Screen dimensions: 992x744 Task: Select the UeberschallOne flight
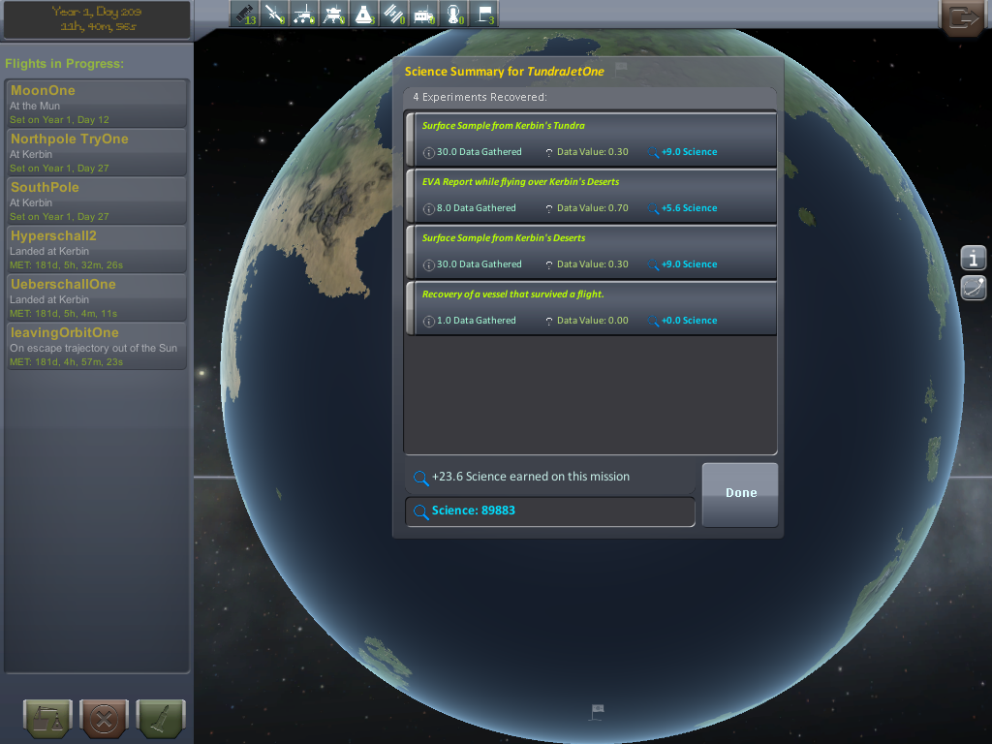click(96, 298)
